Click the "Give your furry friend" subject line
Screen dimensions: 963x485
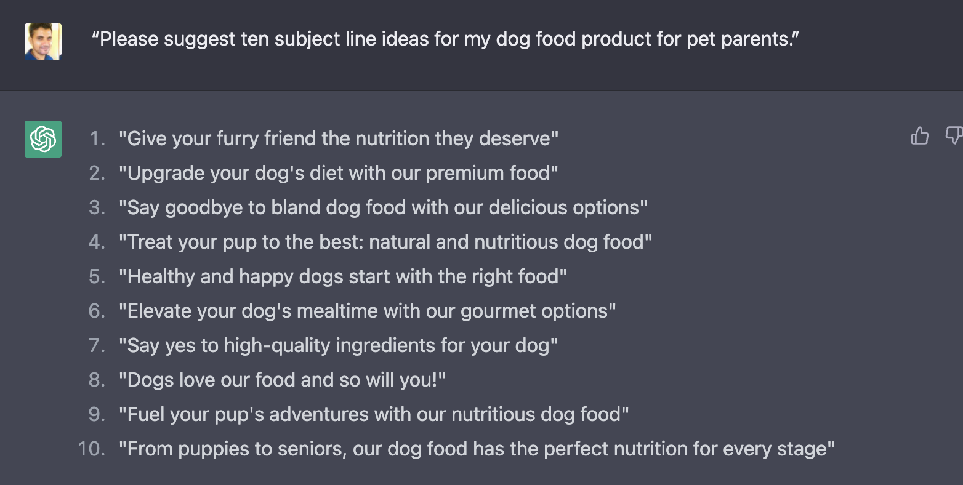[x=339, y=138]
